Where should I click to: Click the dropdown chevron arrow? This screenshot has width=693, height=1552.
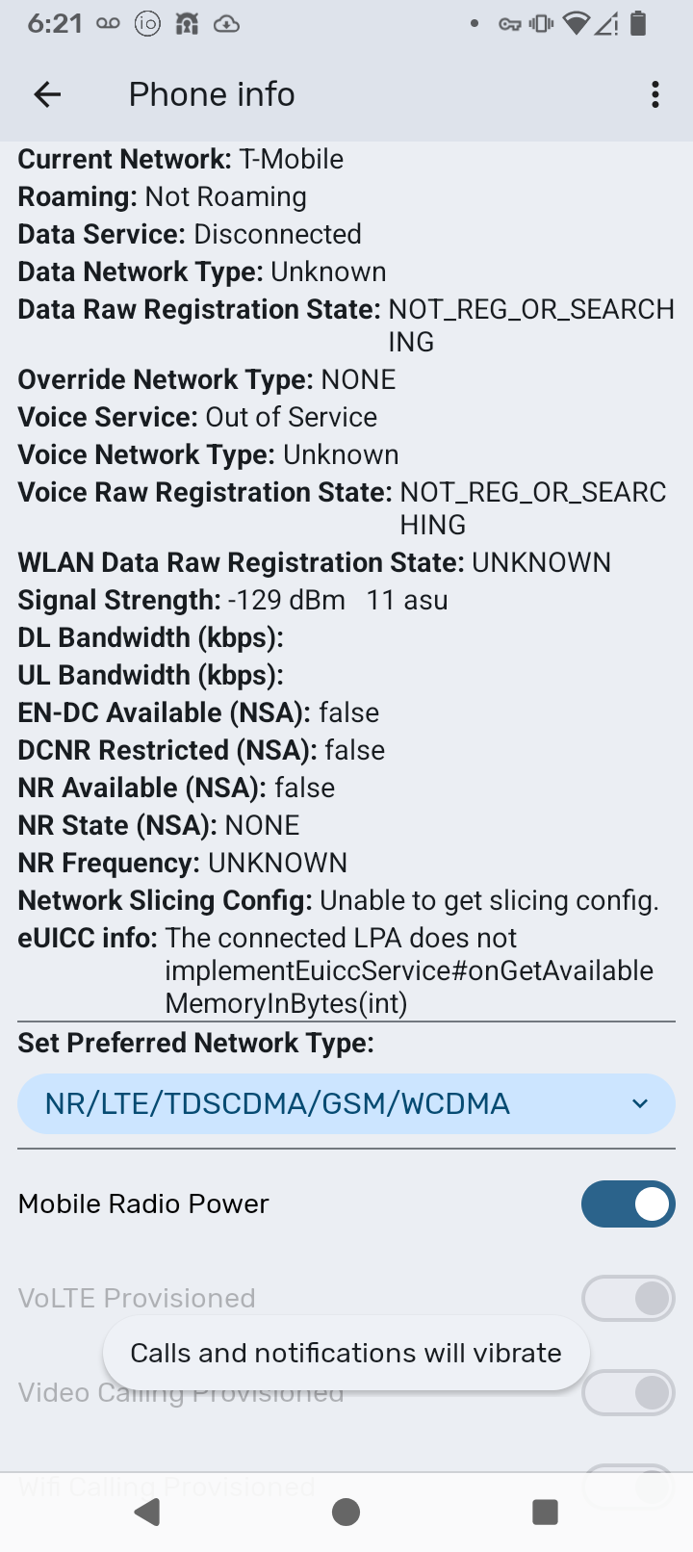pos(640,1103)
